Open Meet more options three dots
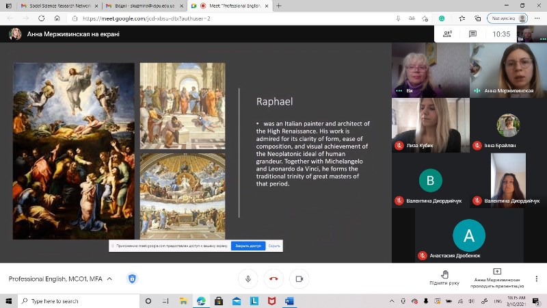This screenshot has height=308, width=547. point(537,279)
